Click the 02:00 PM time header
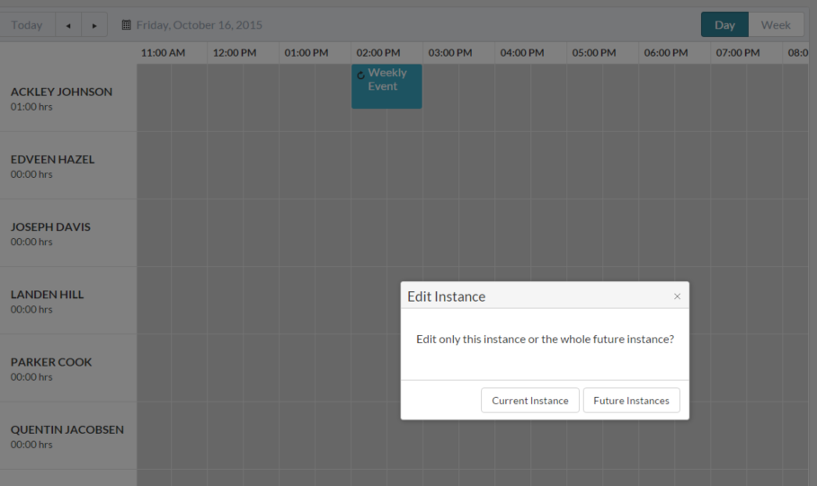 click(x=378, y=53)
